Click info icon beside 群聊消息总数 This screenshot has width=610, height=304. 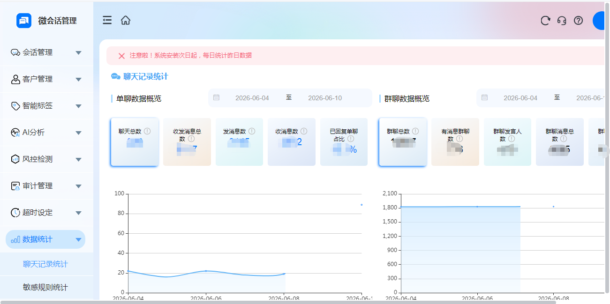click(565, 139)
